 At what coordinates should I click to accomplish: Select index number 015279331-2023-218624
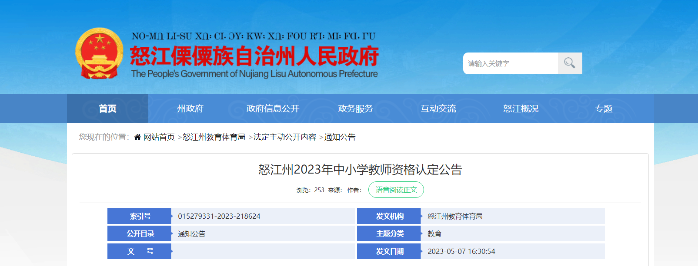(219, 216)
